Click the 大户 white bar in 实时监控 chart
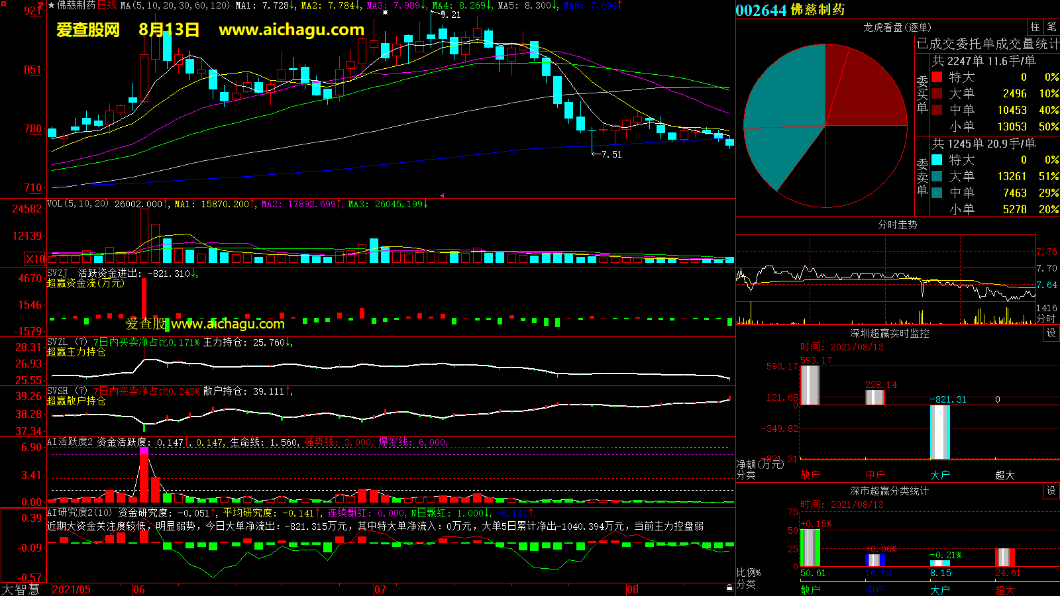 939,432
